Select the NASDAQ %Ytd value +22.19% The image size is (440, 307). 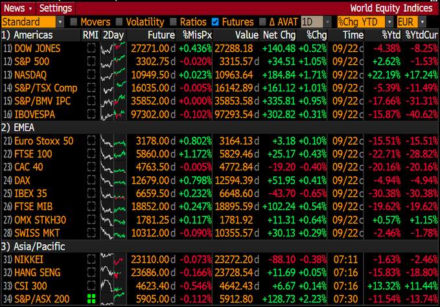(384, 75)
